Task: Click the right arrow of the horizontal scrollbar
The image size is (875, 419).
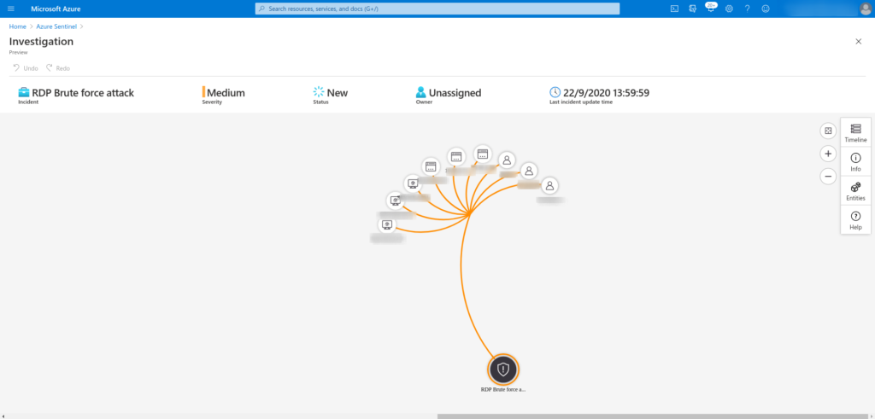Action: click(872, 416)
